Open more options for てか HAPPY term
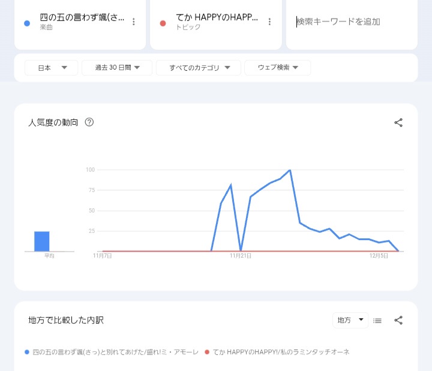This screenshot has width=432, height=371. pos(269,22)
